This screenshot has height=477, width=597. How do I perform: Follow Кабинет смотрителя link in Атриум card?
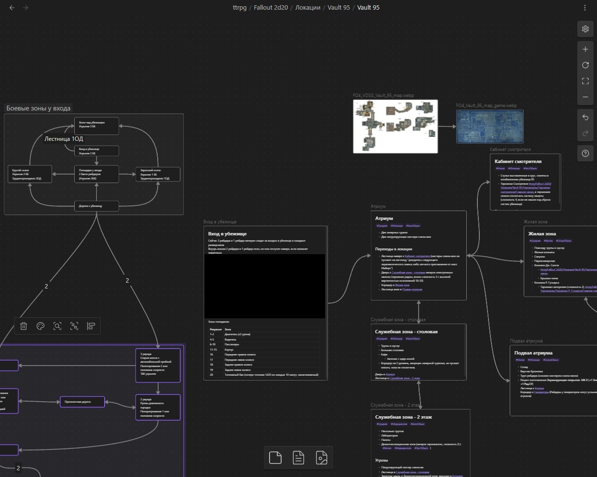417,257
